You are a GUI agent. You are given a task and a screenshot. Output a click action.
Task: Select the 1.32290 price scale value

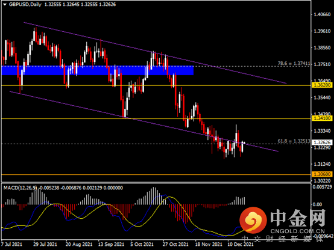pyautogui.click(x=323, y=147)
